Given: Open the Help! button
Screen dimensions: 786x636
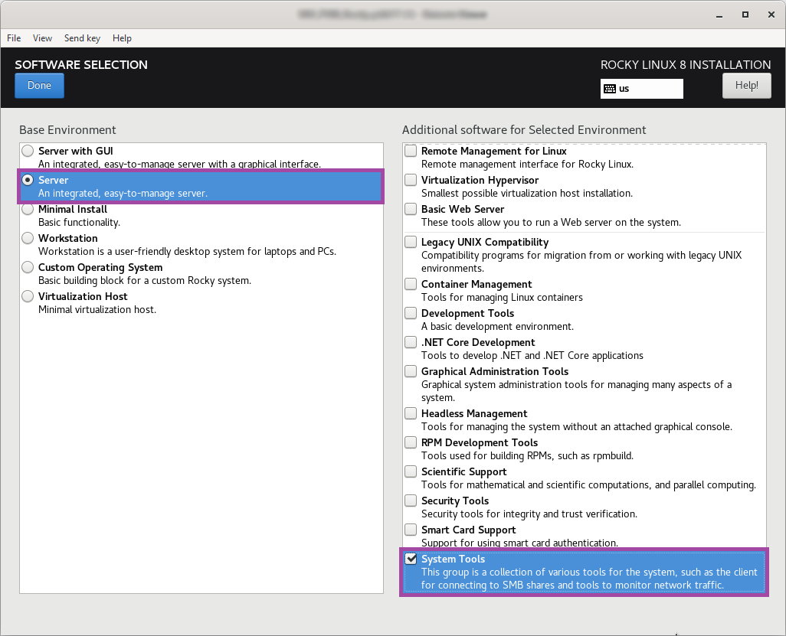Looking at the screenshot, I should (746, 86).
